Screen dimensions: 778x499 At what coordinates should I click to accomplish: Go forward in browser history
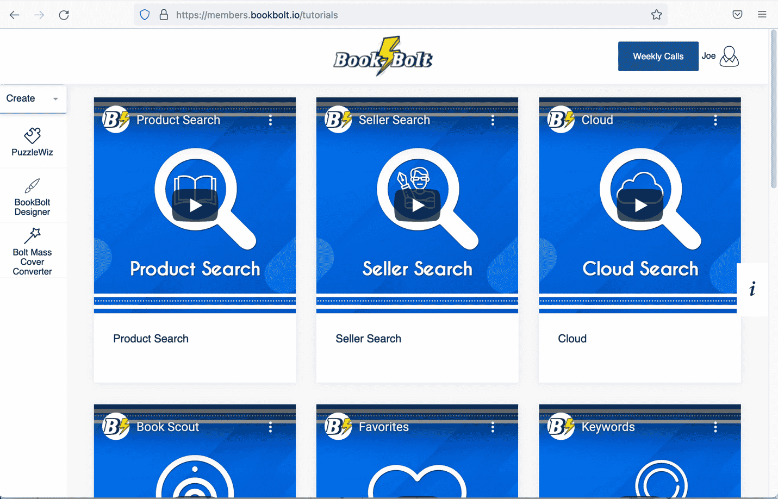point(39,15)
